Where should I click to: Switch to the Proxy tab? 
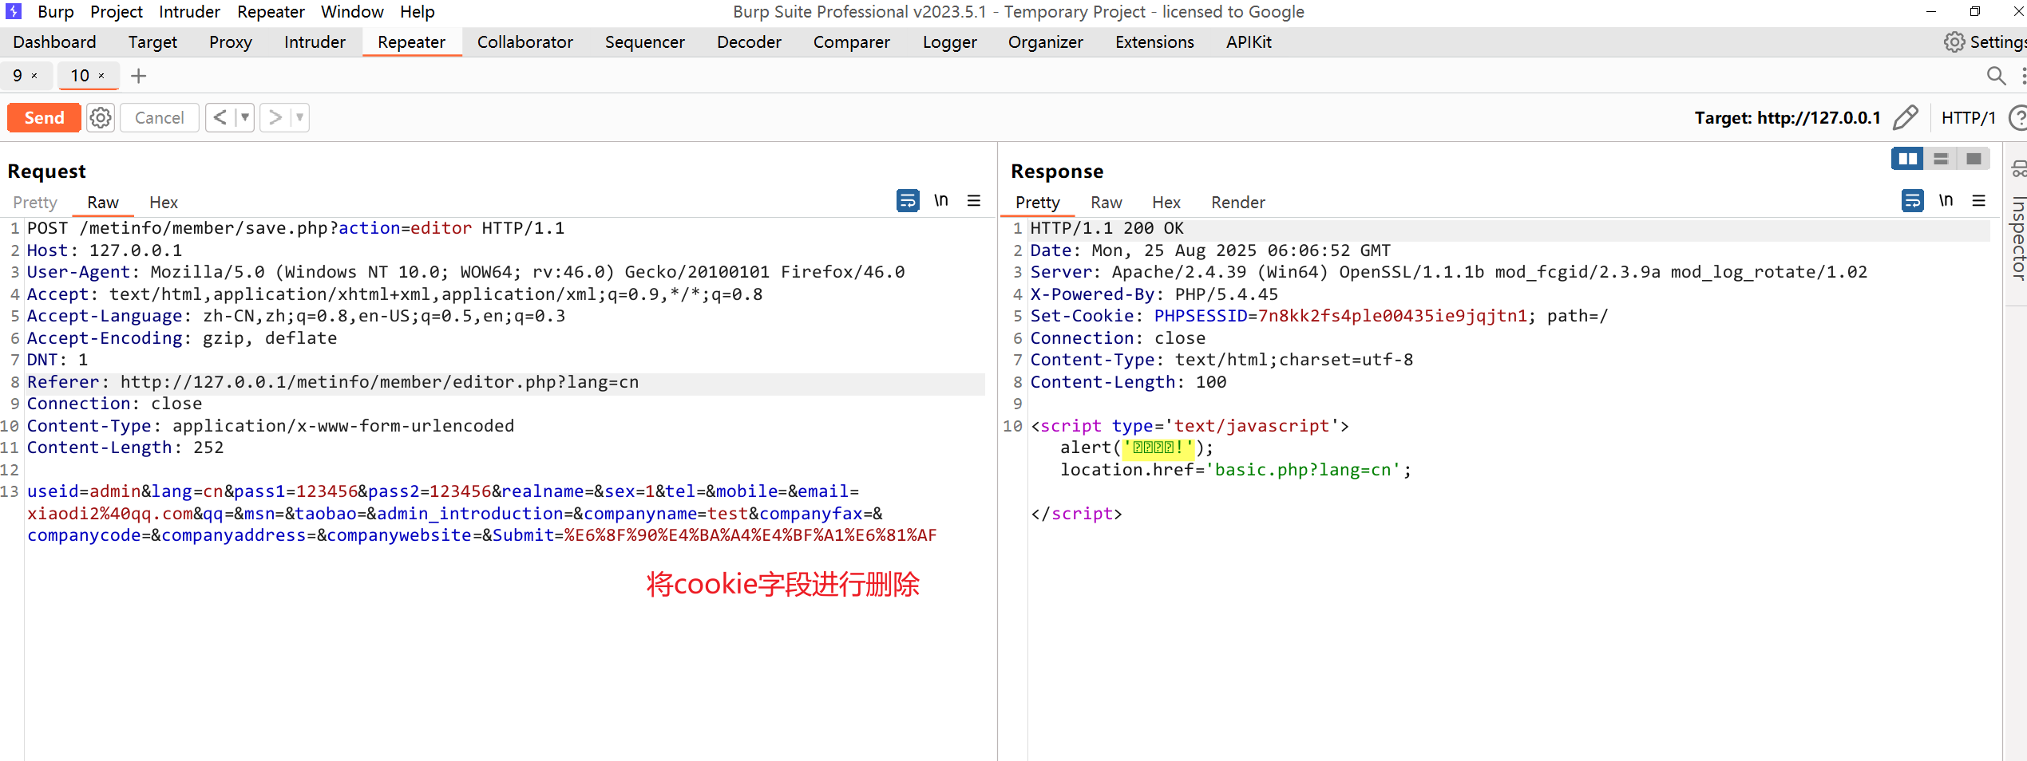point(231,42)
